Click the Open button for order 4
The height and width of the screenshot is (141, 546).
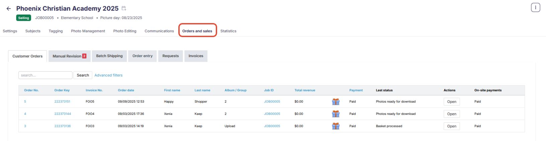[452, 114]
